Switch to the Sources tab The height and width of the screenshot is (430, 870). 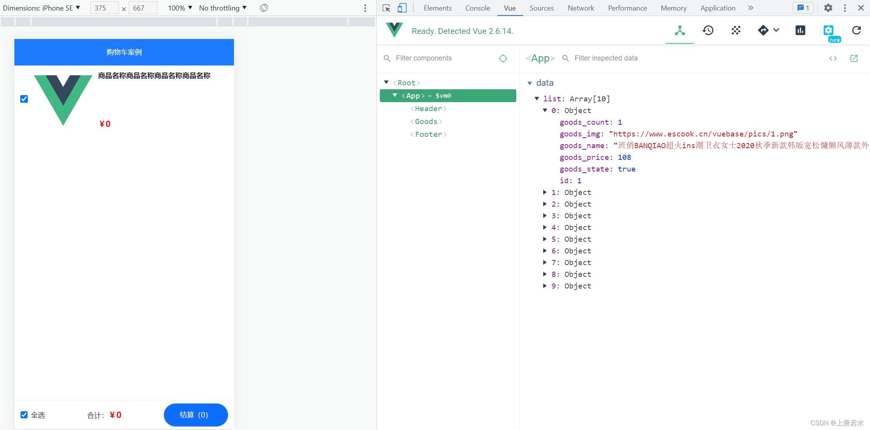point(541,8)
